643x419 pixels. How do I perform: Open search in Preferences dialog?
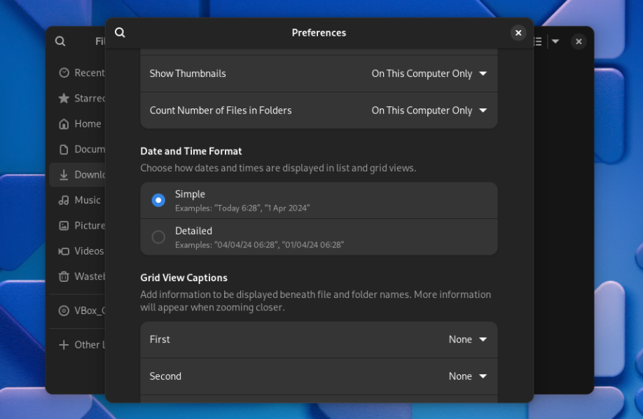120,32
